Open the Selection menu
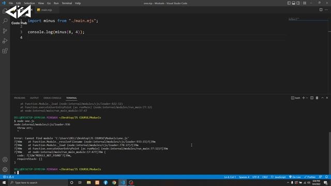This screenshot has width=331, height=186. [29, 3]
